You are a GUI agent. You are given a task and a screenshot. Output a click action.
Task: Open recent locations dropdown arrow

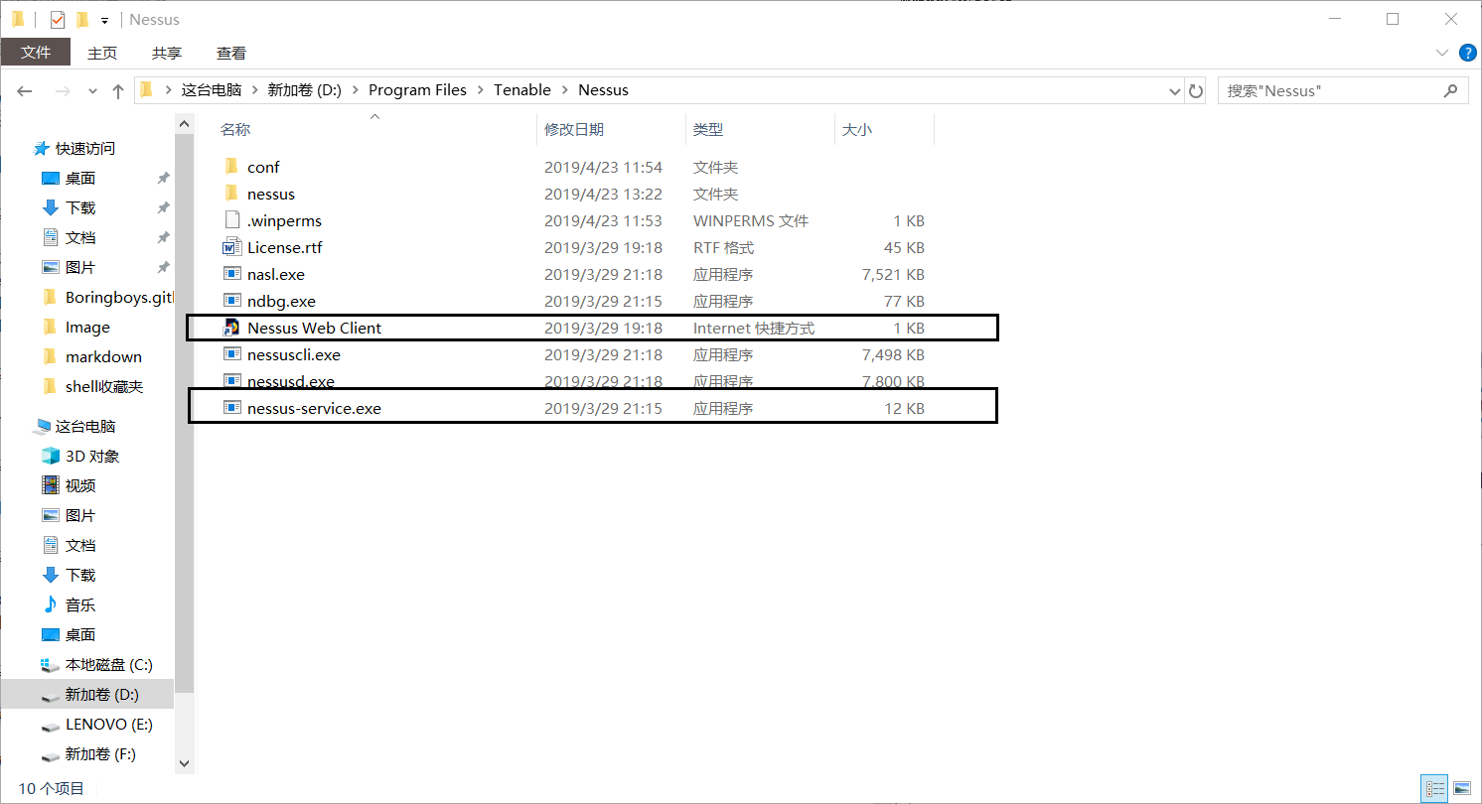click(x=93, y=90)
